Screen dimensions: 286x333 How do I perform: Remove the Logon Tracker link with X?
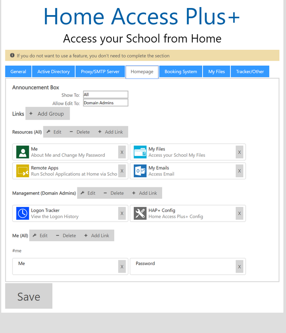(x=122, y=213)
